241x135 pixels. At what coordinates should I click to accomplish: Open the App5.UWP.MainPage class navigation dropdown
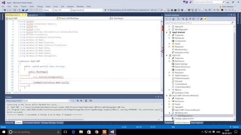(x=84, y=18)
